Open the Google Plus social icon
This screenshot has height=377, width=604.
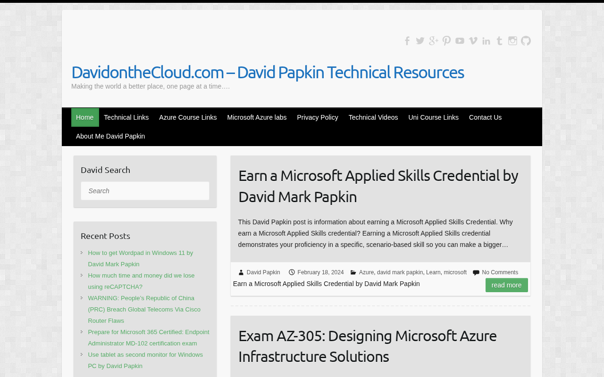point(434,41)
